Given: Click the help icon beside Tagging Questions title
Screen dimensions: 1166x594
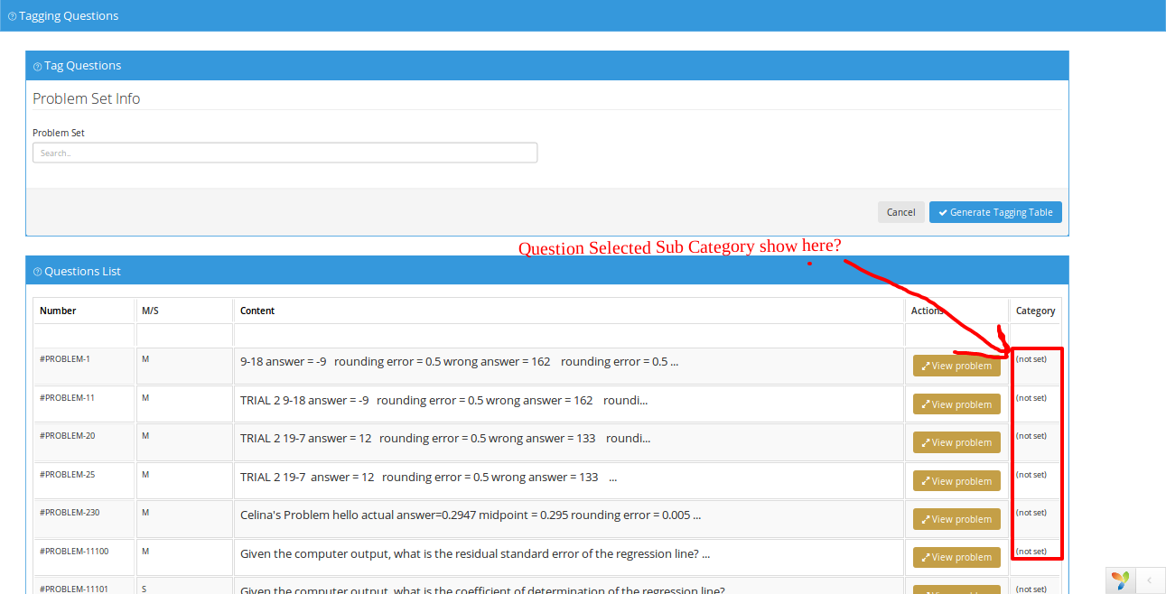Looking at the screenshot, I should 12,16.
